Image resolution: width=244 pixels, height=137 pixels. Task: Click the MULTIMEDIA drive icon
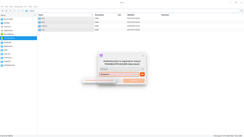(x=2, y=34)
